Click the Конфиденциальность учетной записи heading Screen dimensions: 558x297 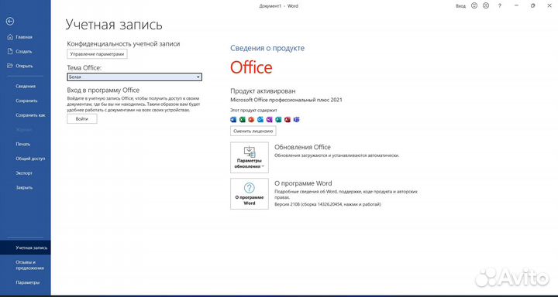pyautogui.click(x=123, y=43)
